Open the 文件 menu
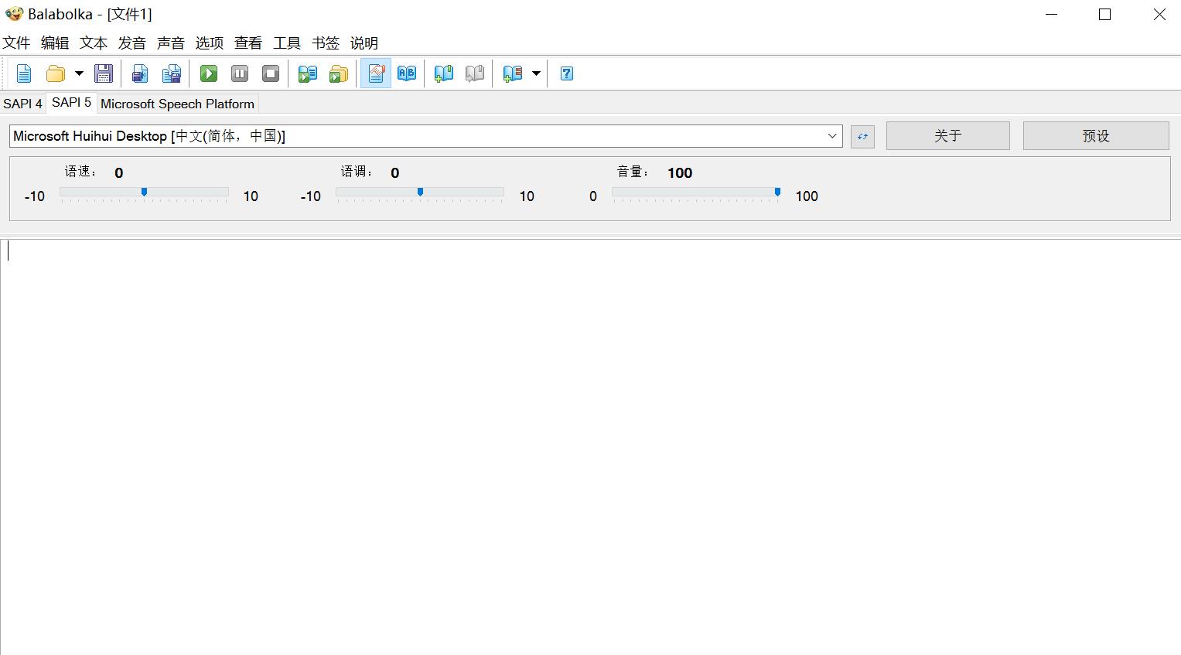 16,43
